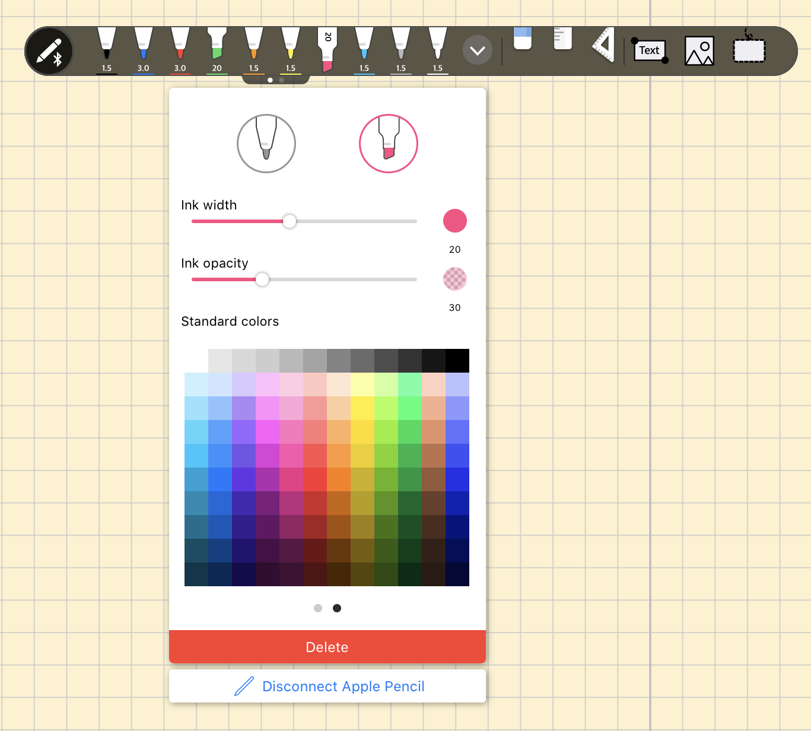Switch to second color palette page dot
Image resolution: width=811 pixels, height=731 pixels.
tap(337, 608)
